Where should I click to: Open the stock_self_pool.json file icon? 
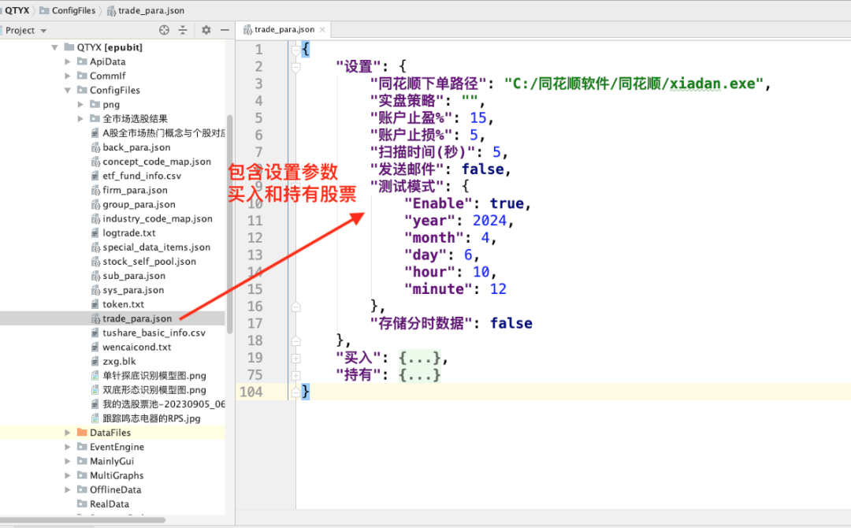click(95, 262)
